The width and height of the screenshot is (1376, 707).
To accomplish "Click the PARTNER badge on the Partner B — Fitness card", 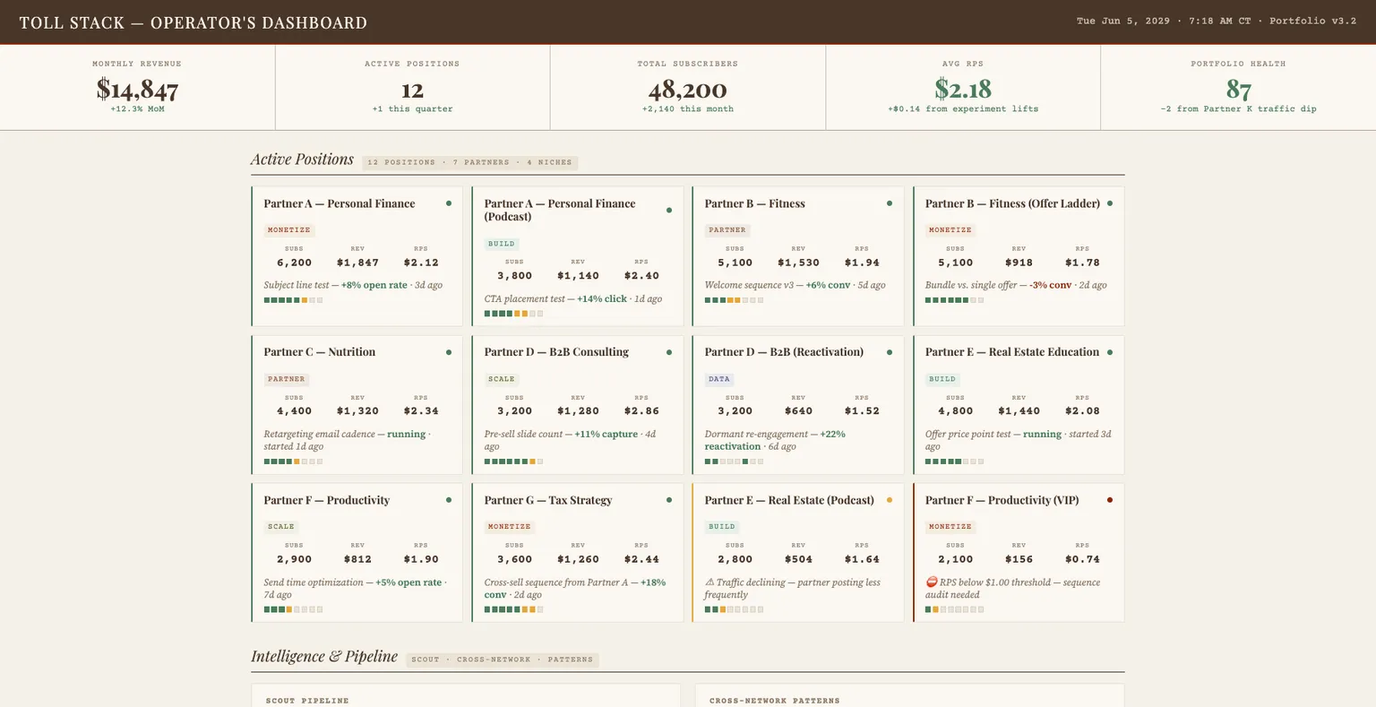I will click(x=727, y=230).
